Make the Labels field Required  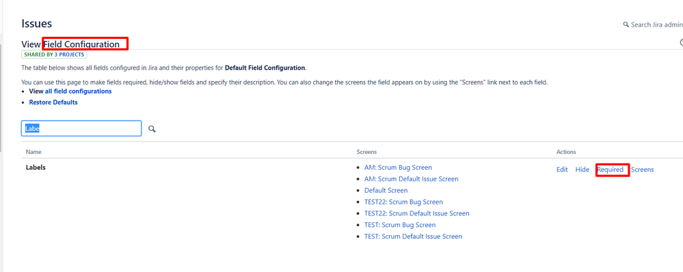[611, 170]
